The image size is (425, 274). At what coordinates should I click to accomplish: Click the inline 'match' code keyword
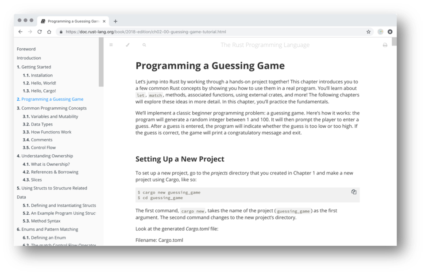[155, 95]
